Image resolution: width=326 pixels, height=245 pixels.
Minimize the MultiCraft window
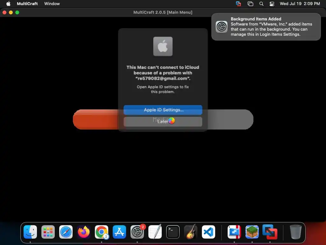click(x=11, y=12)
